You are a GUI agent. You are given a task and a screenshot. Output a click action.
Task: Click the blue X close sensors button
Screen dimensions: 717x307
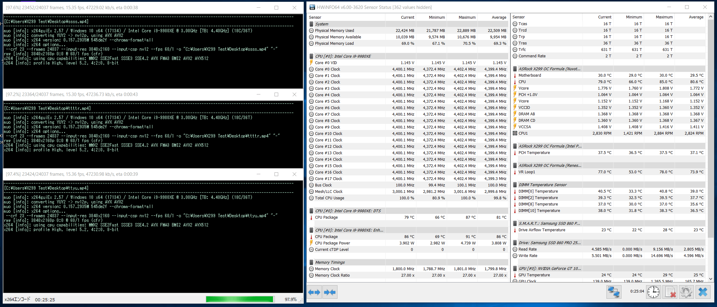[x=703, y=292]
